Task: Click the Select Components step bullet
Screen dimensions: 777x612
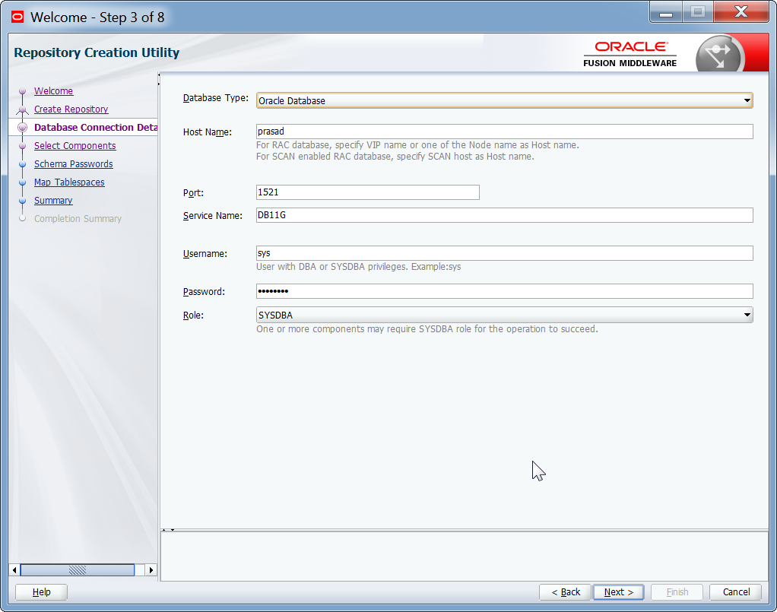Action: click(22, 146)
